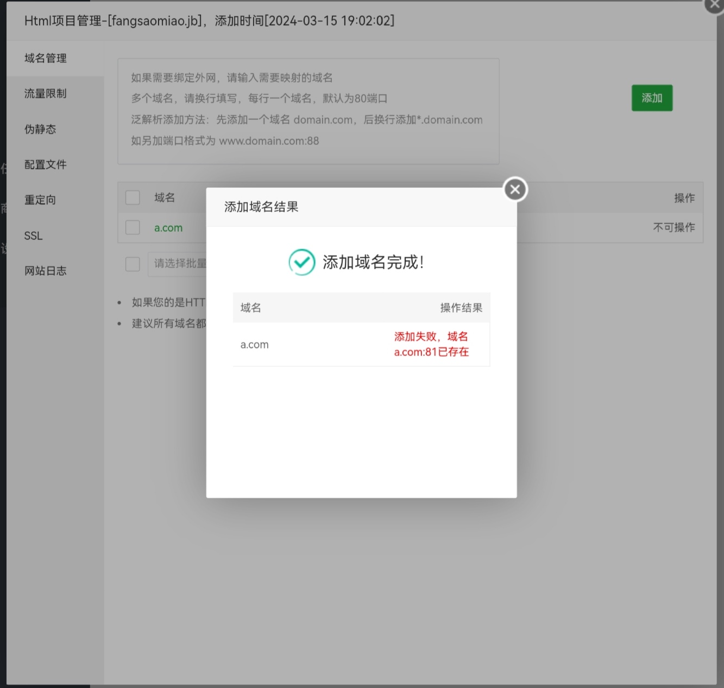Open the 伪静态 tab
The image size is (724, 688).
tap(55, 129)
